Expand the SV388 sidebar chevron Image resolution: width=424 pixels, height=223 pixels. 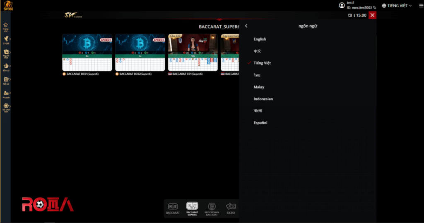point(10,39)
